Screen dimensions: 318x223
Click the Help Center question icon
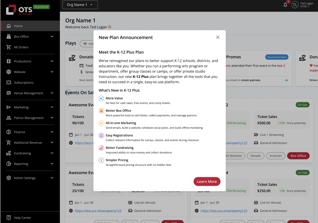[9, 218]
